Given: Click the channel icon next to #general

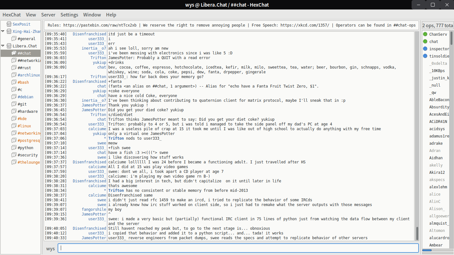Looking at the screenshot, I should tap(14, 39).
